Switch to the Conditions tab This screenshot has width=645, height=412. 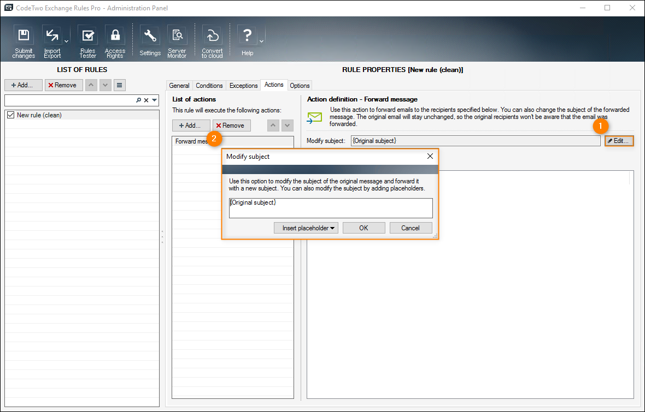pos(209,86)
